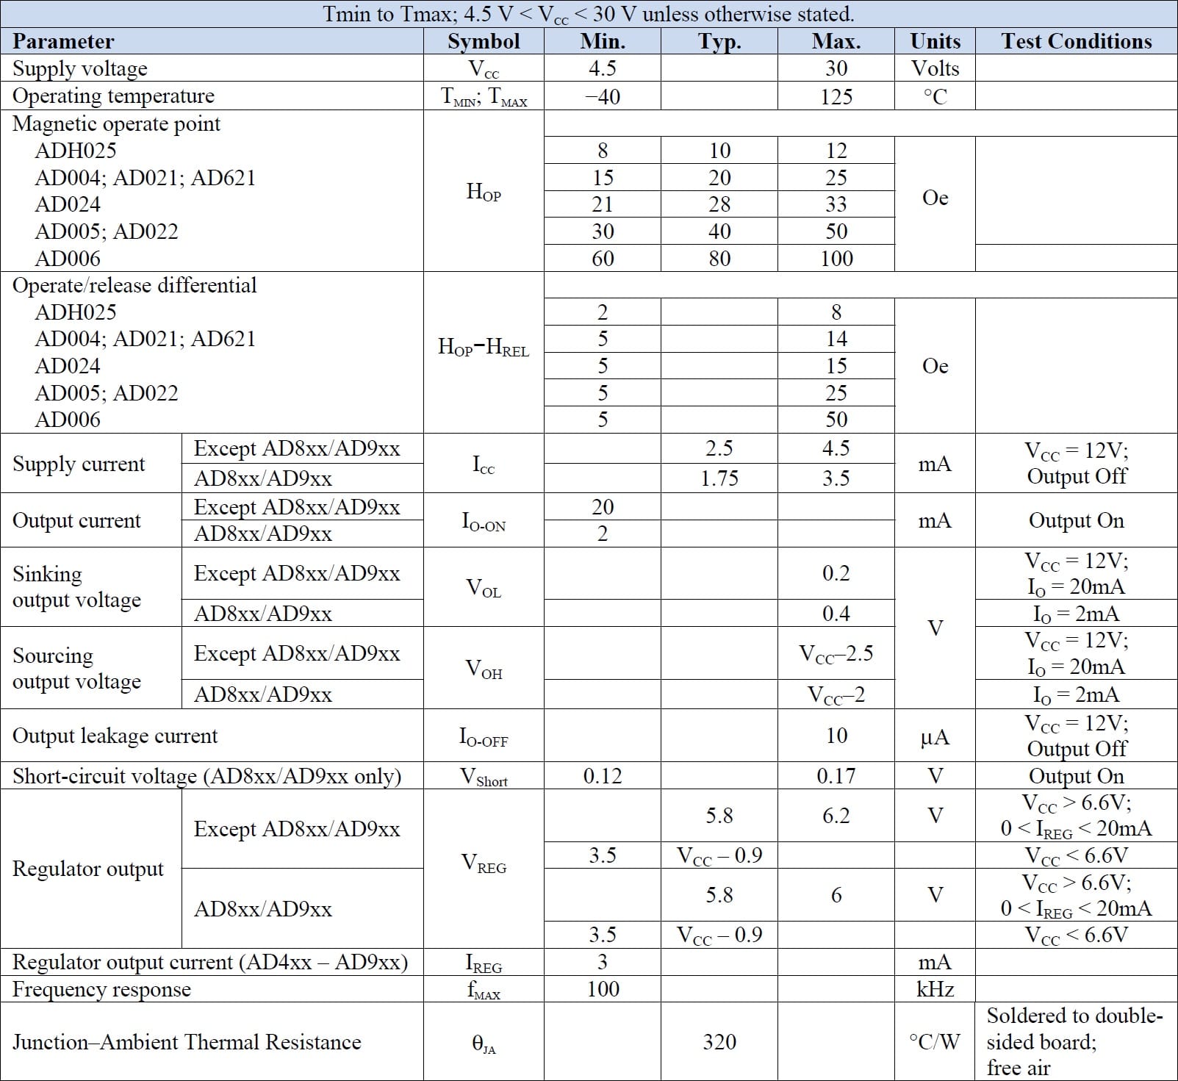This screenshot has width=1178, height=1081.
Task: Click the Operate/release differential label
Action: [x=134, y=285]
